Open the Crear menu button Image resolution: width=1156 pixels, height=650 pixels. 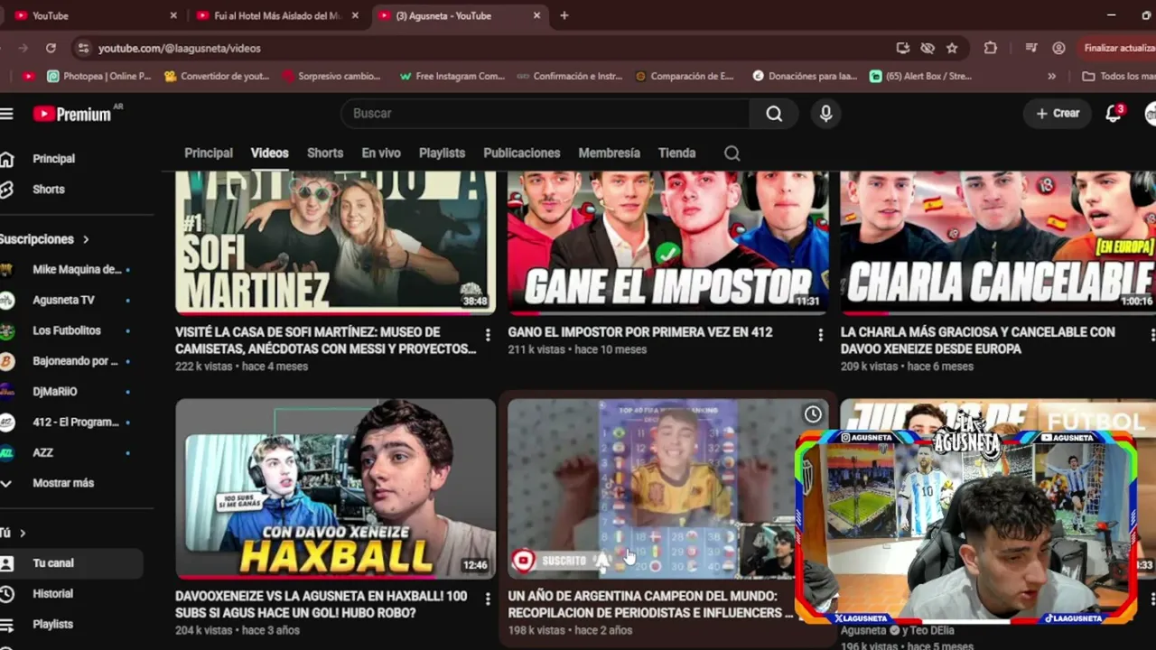pos(1058,114)
